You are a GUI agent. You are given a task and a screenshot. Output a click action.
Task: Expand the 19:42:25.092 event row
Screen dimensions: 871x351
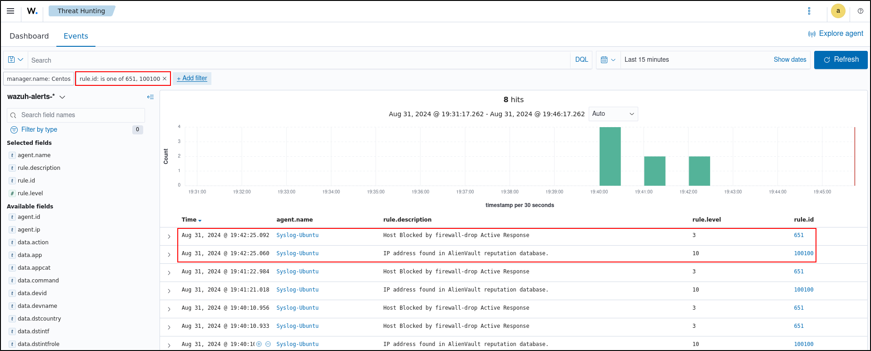tap(169, 236)
